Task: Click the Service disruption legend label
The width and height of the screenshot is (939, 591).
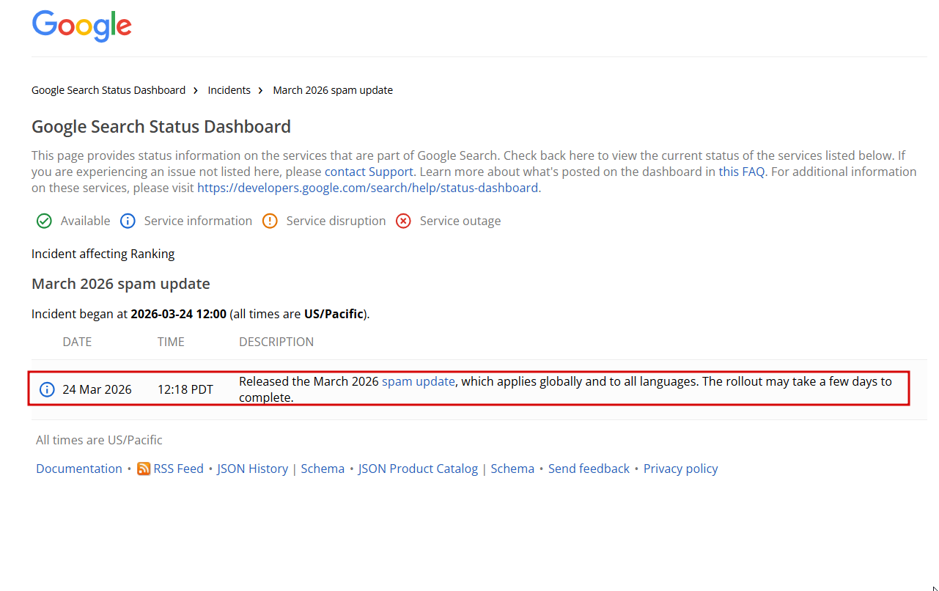Action: 336,221
